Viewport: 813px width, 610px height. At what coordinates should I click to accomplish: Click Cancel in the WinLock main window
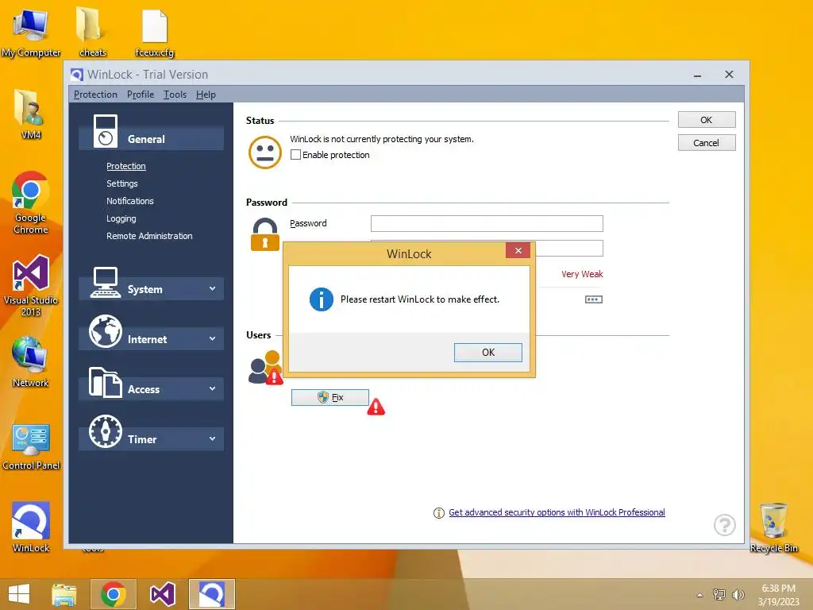(706, 143)
